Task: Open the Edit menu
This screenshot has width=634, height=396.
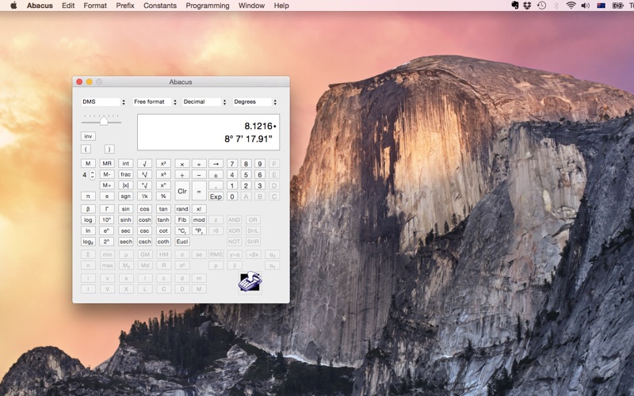Action: point(68,6)
